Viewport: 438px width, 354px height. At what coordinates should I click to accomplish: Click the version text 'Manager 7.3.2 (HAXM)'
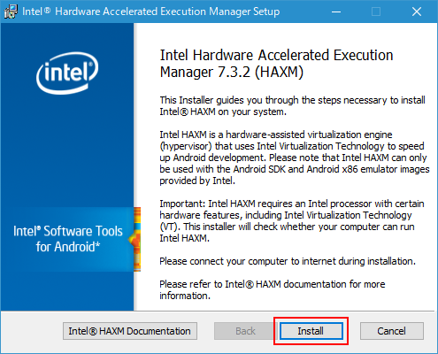tap(232, 73)
